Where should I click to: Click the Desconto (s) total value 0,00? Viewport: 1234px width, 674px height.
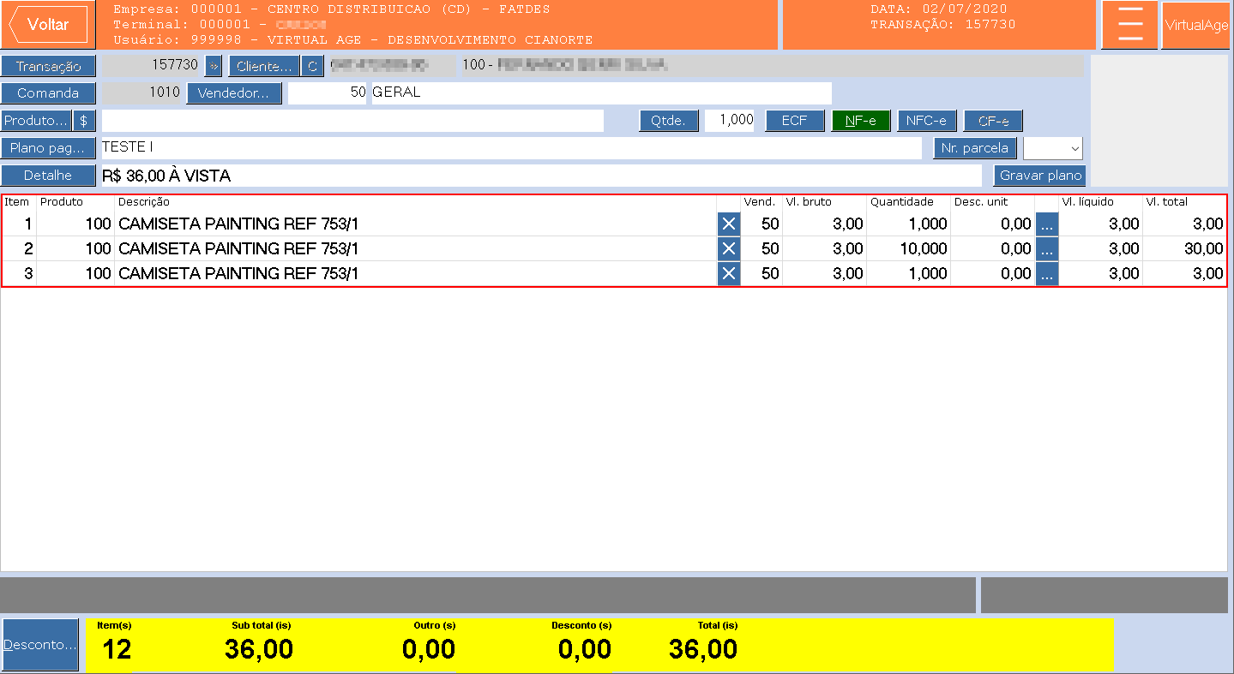click(585, 649)
